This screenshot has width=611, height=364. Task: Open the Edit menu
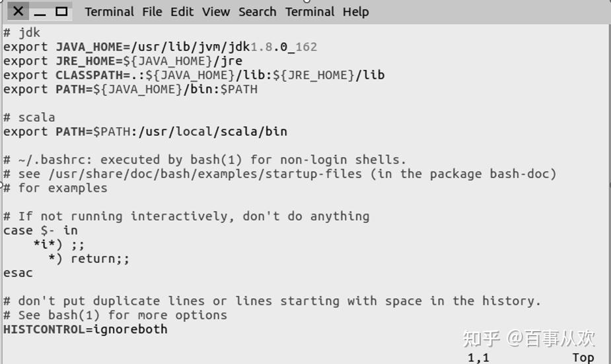tap(182, 12)
